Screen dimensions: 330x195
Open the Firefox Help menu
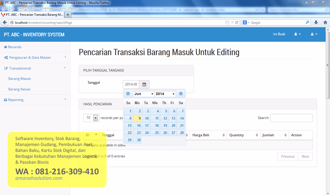pyautogui.click(x=72, y=8)
